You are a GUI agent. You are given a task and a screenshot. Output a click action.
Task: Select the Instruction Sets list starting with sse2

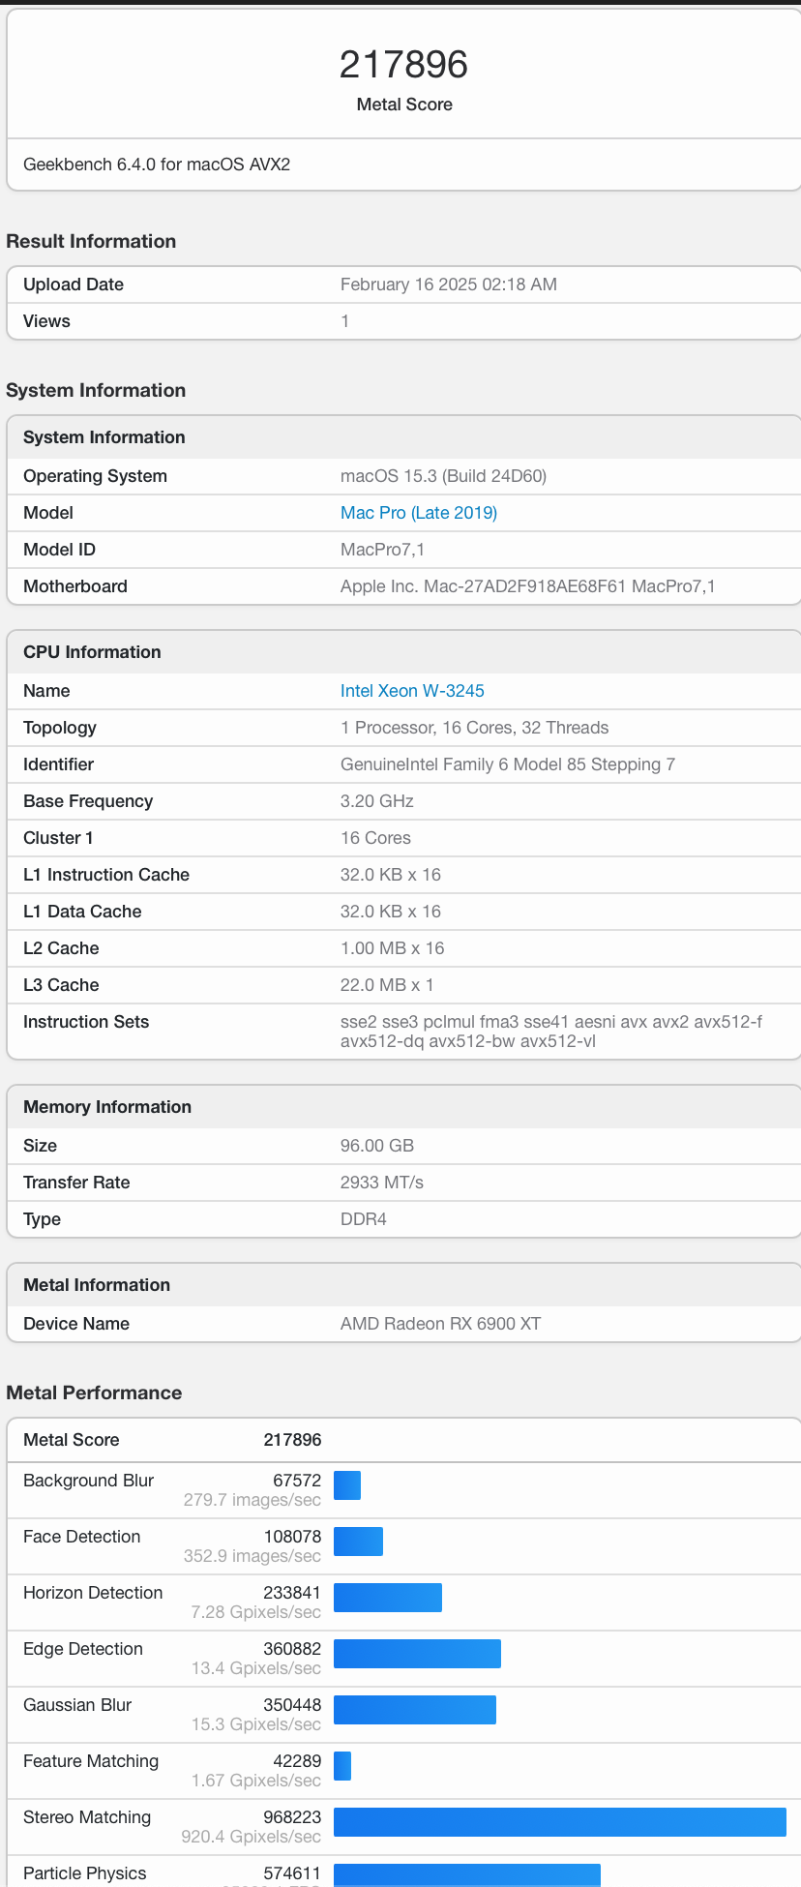click(x=551, y=1032)
